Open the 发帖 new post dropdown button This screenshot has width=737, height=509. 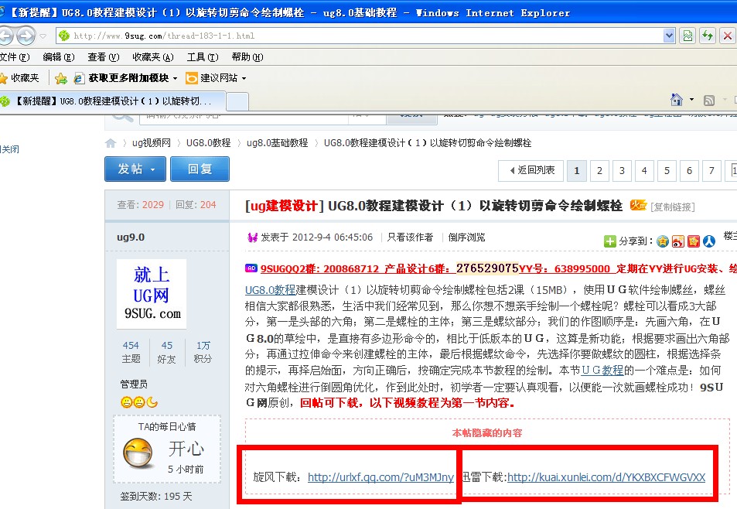(x=135, y=169)
